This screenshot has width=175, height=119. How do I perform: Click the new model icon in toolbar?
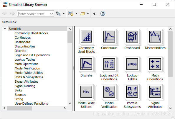[71, 13]
